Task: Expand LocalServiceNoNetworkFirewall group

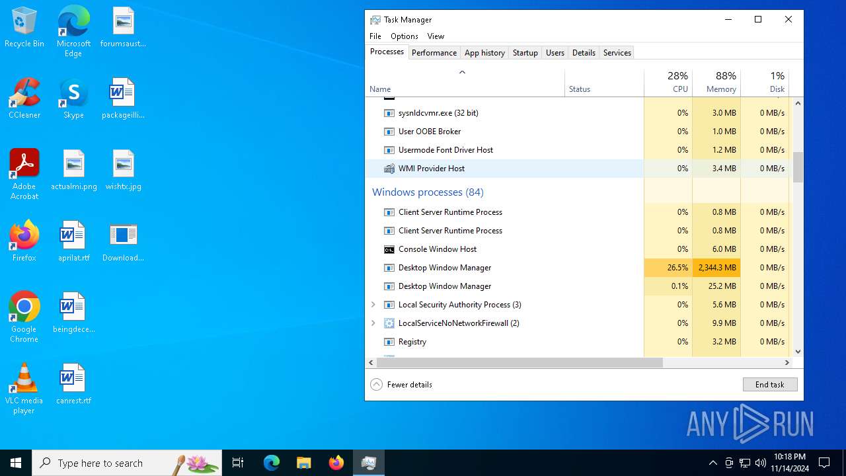Action: point(373,323)
